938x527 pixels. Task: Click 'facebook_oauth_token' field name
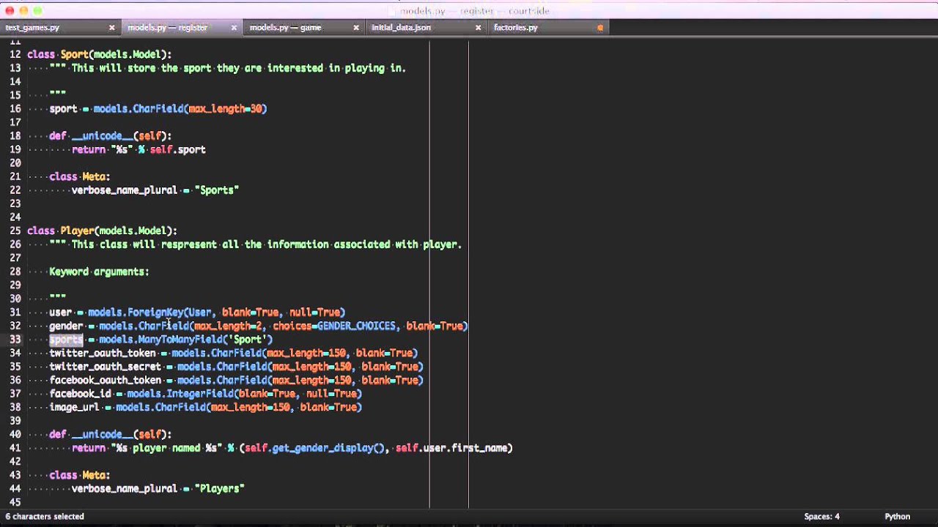(106, 381)
